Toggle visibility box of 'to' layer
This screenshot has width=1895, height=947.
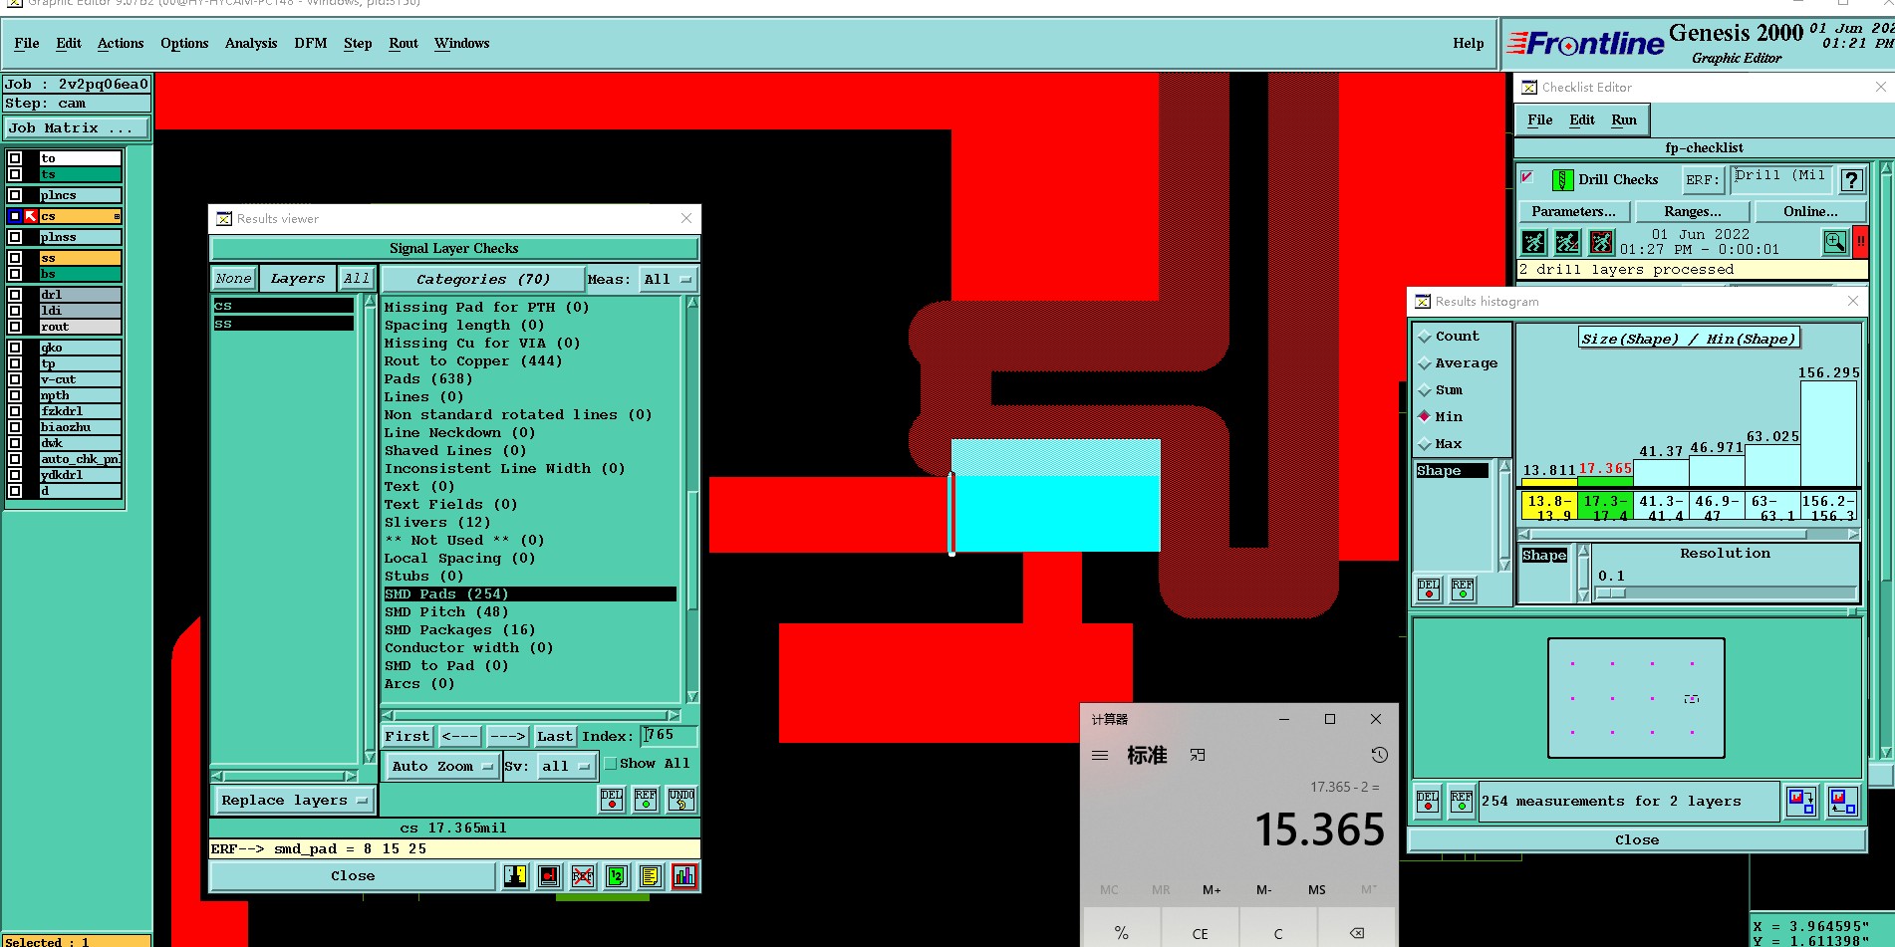coord(15,158)
